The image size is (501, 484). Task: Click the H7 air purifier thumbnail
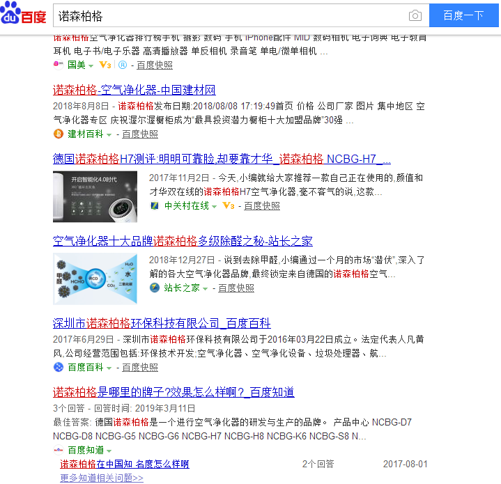[x=95, y=196]
